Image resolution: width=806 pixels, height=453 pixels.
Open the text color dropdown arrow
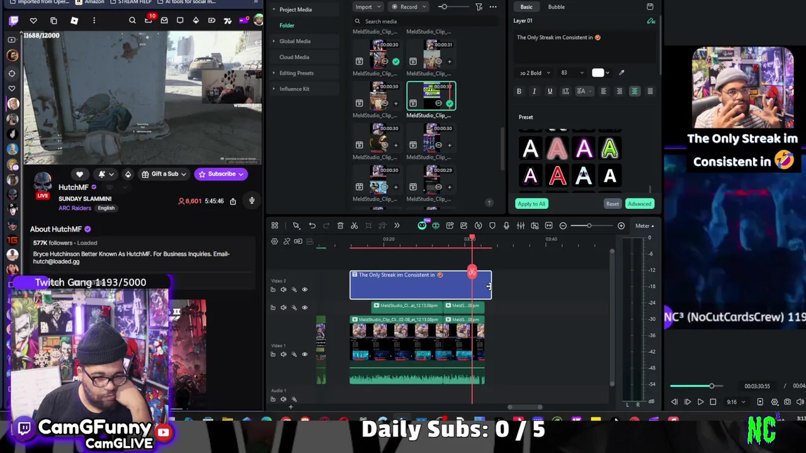point(608,73)
